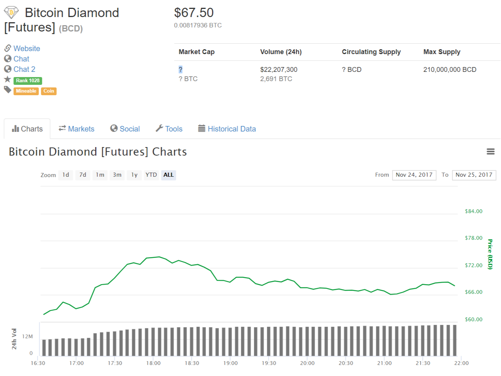Open the chart hamburger menu icon
The width and height of the screenshot is (501, 376).
pyautogui.click(x=491, y=152)
